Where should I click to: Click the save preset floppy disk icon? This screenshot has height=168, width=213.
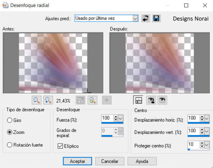pos(156,18)
